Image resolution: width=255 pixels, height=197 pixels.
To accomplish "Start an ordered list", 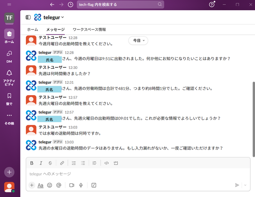I will [x=74, y=163].
